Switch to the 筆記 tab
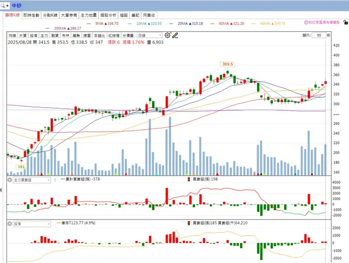 coord(135,15)
